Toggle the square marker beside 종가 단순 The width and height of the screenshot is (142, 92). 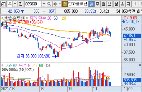click(x=27, y=18)
